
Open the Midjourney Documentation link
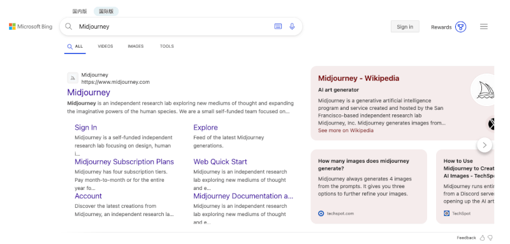pyautogui.click(x=244, y=196)
